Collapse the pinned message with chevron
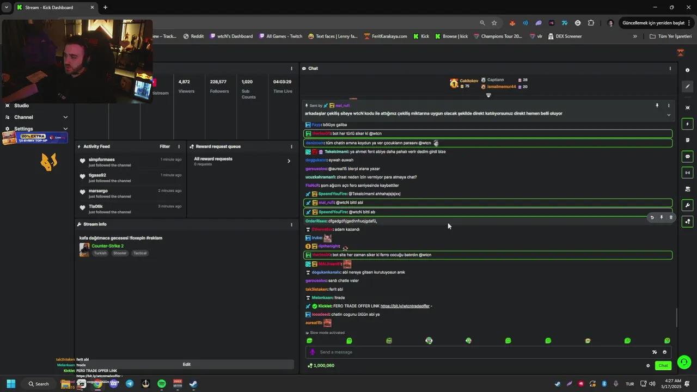This screenshot has height=392, width=697. (x=669, y=115)
